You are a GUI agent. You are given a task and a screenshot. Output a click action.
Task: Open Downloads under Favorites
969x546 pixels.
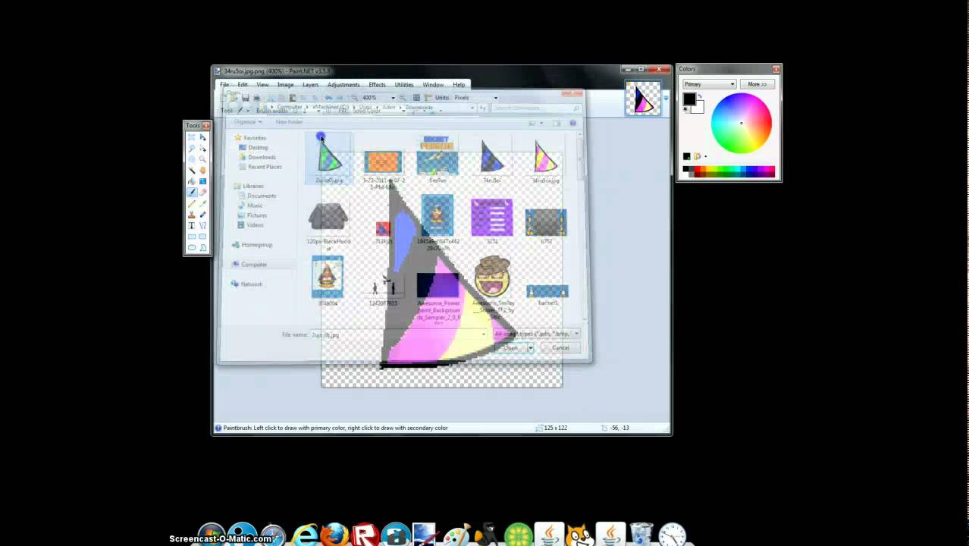coord(262,157)
